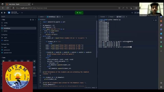Switch to the std.txt editor tab

tap(42, 17)
